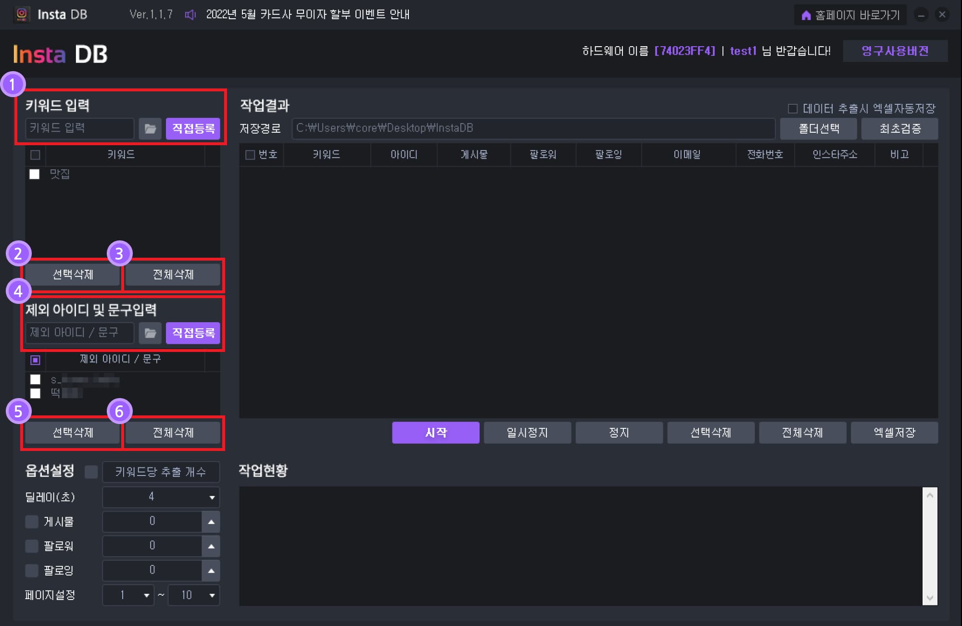Check the exclusion row starting with 떡

coord(35,393)
